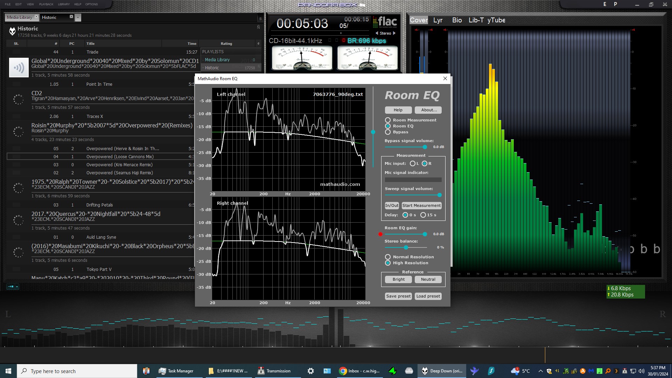Click Start Measurement

pyautogui.click(x=421, y=205)
